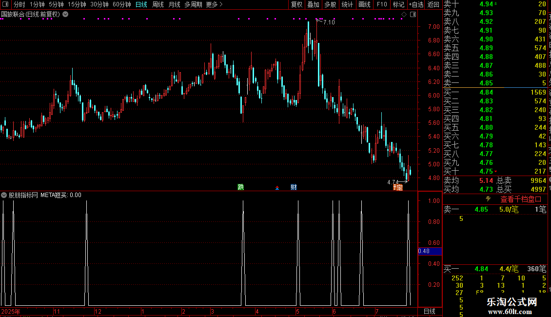
Task: Click the diamond icon above the chart
Action: pos(404,15)
